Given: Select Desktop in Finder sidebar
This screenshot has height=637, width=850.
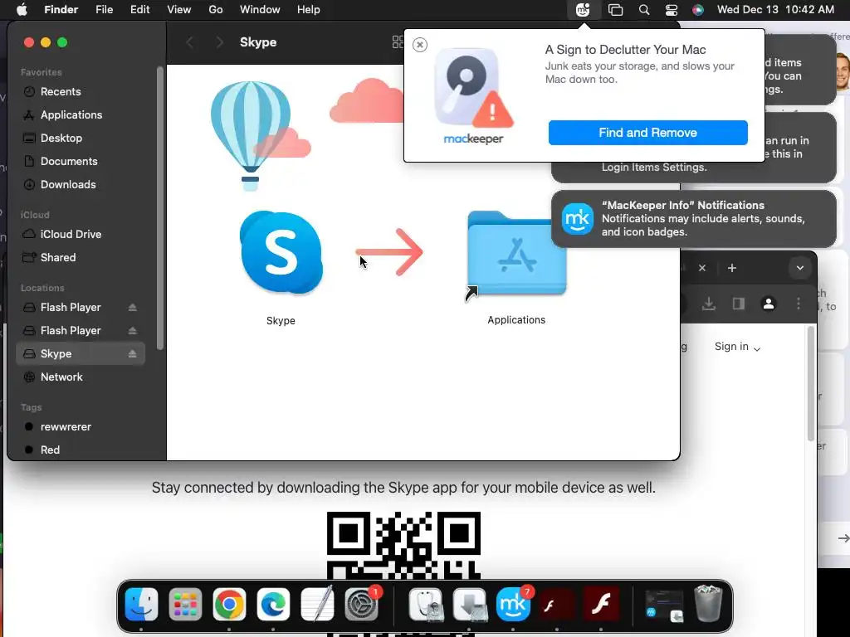Looking at the screenshot, I should pos(81,139).
